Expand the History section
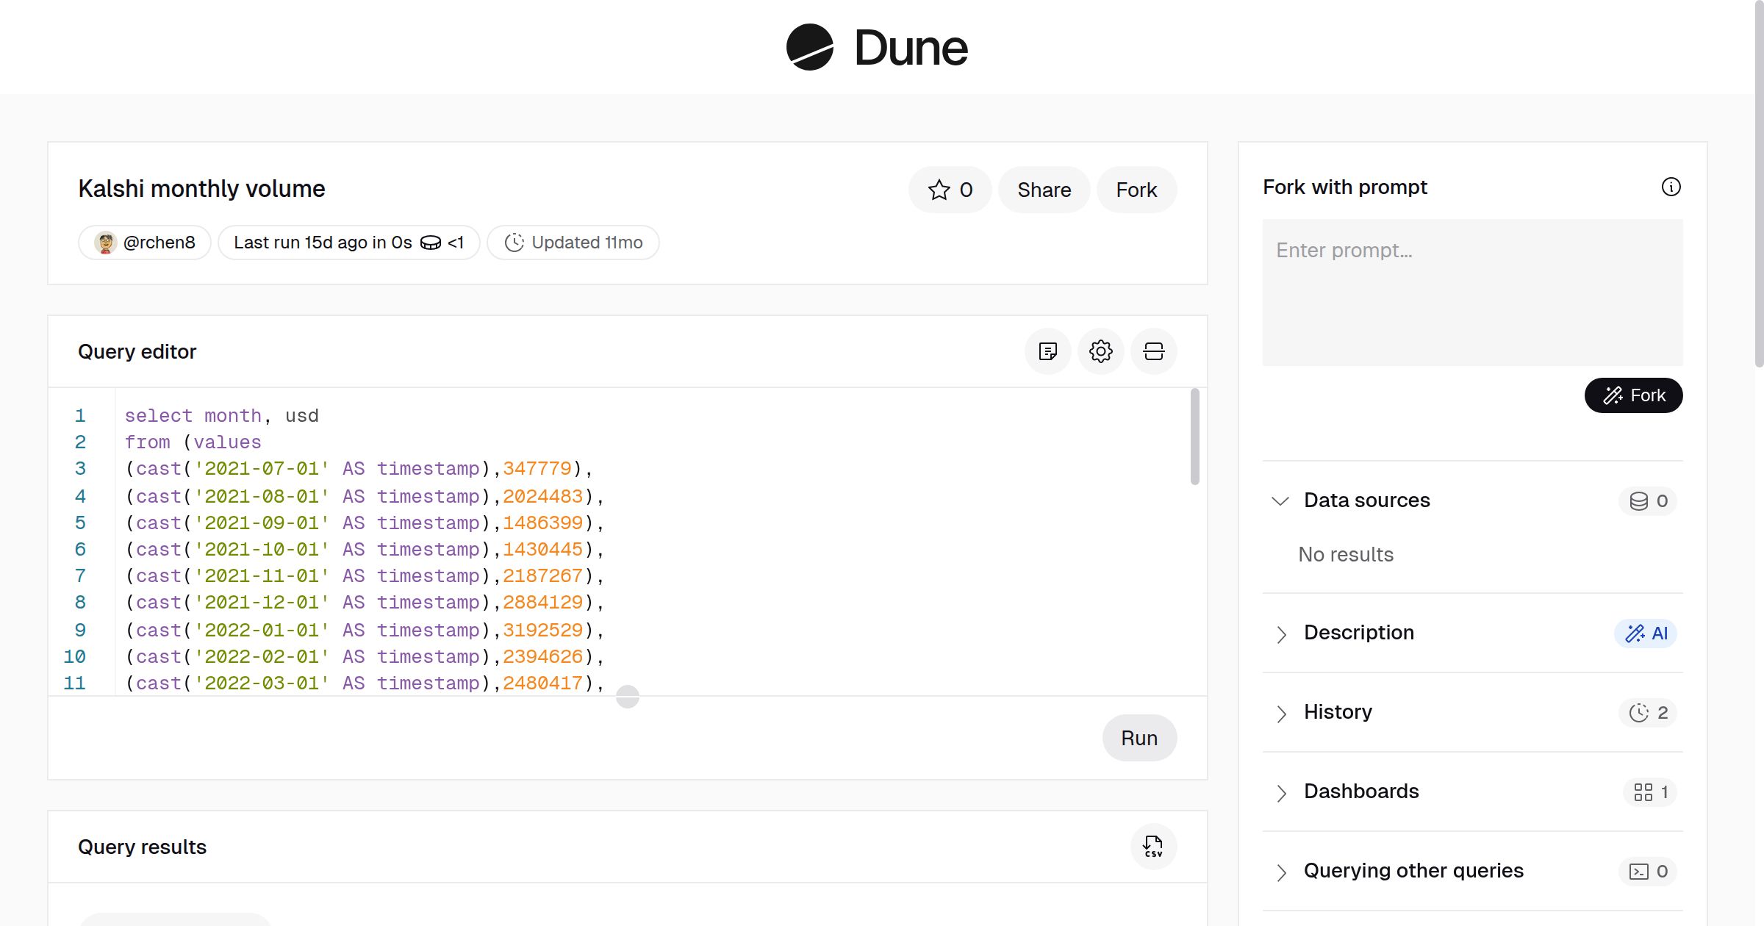 click(x=1282, y=714)
